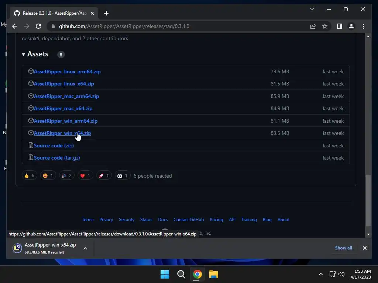Click the 6 people reacted text
Viewport: 378px width, 283px height.
coord(152,176)
